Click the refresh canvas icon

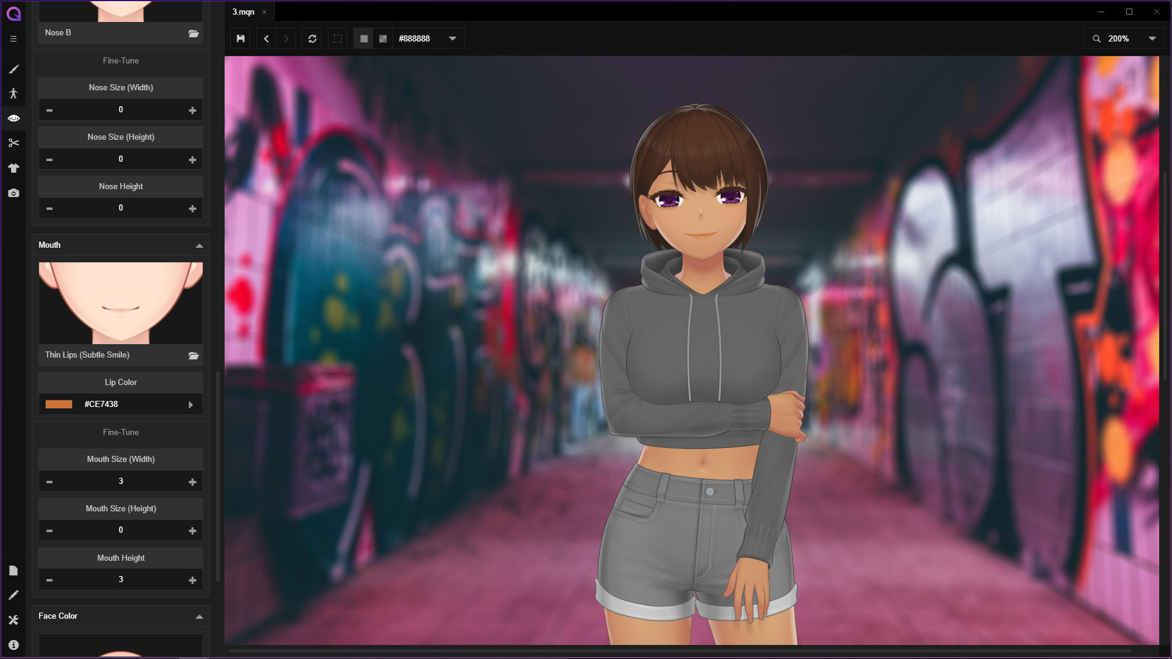[312, 38]
